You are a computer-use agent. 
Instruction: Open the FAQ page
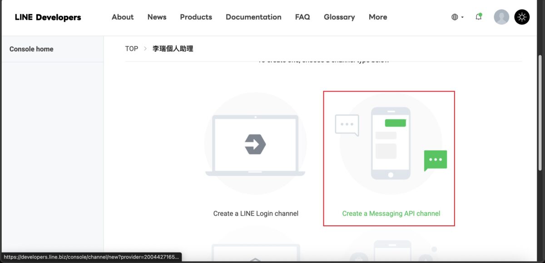(x=302, y=17)
